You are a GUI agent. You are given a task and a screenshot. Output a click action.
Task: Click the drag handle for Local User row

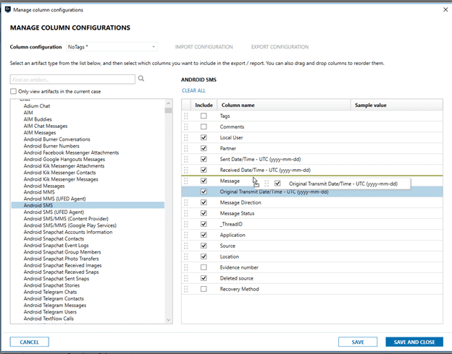186,137
